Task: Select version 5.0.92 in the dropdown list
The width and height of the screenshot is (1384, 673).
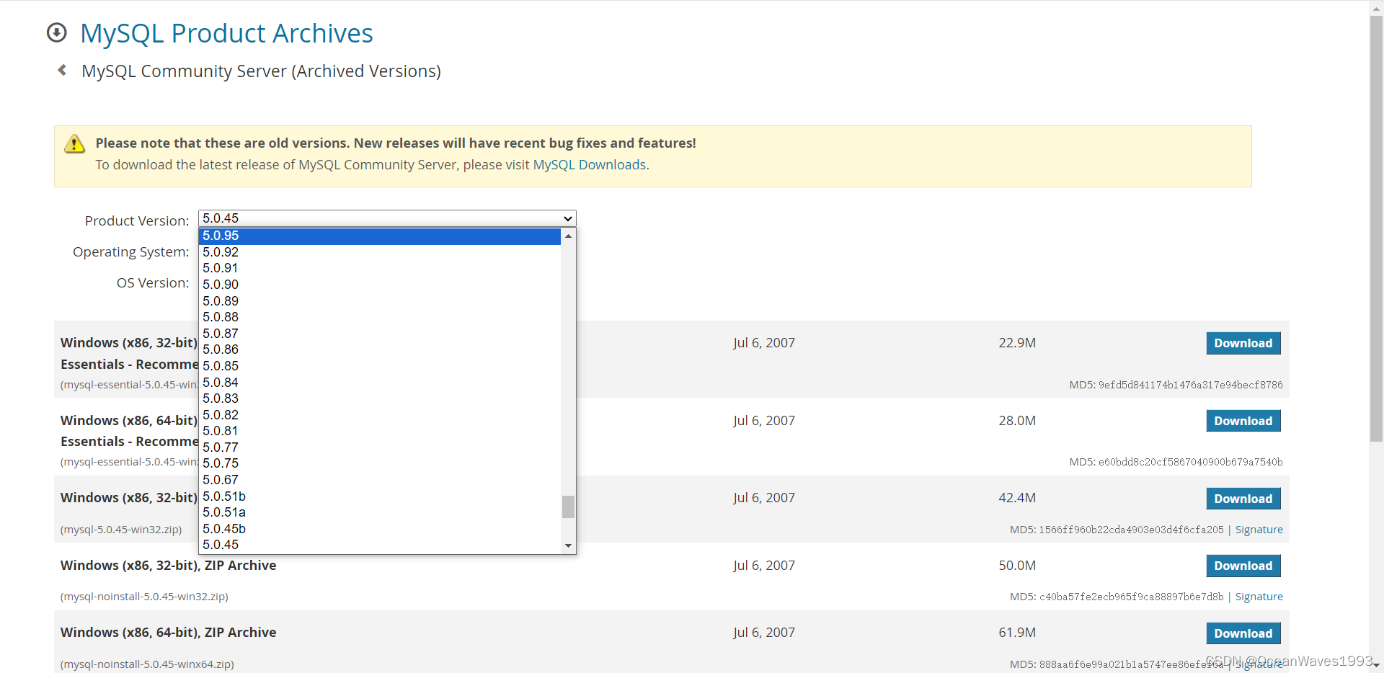Action: [380, 252]
